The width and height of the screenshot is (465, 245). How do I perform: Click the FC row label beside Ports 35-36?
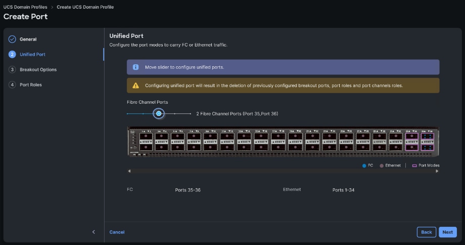coord(130,189)
